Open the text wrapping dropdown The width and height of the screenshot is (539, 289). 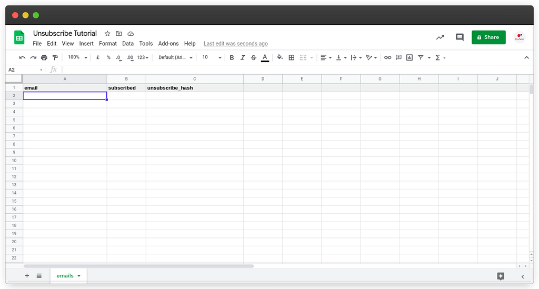pyautogui.click(x=356, y=57)
